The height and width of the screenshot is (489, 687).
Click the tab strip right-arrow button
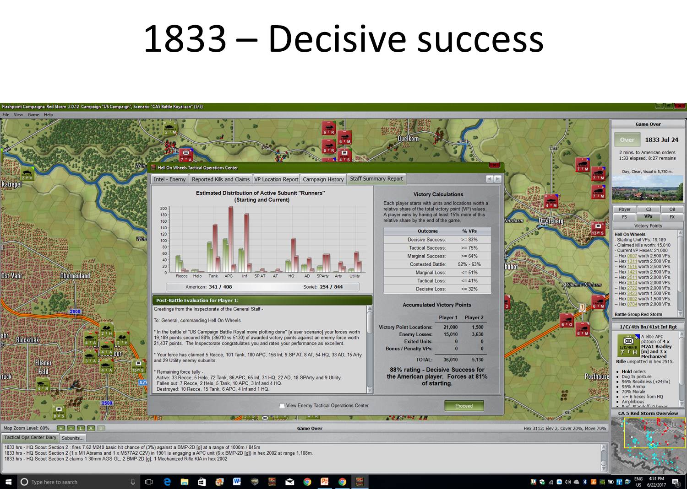pyautogui.click(x=497, y=179)
